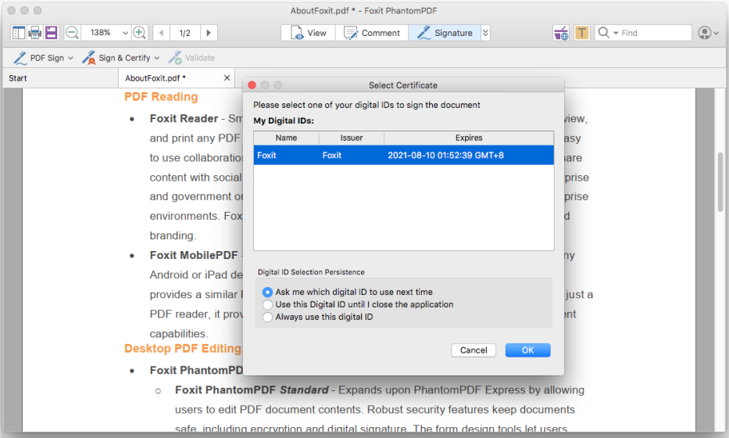Click the Validate signature tool
The width and height of the screenshot is (729, 438).
point(191,58)
